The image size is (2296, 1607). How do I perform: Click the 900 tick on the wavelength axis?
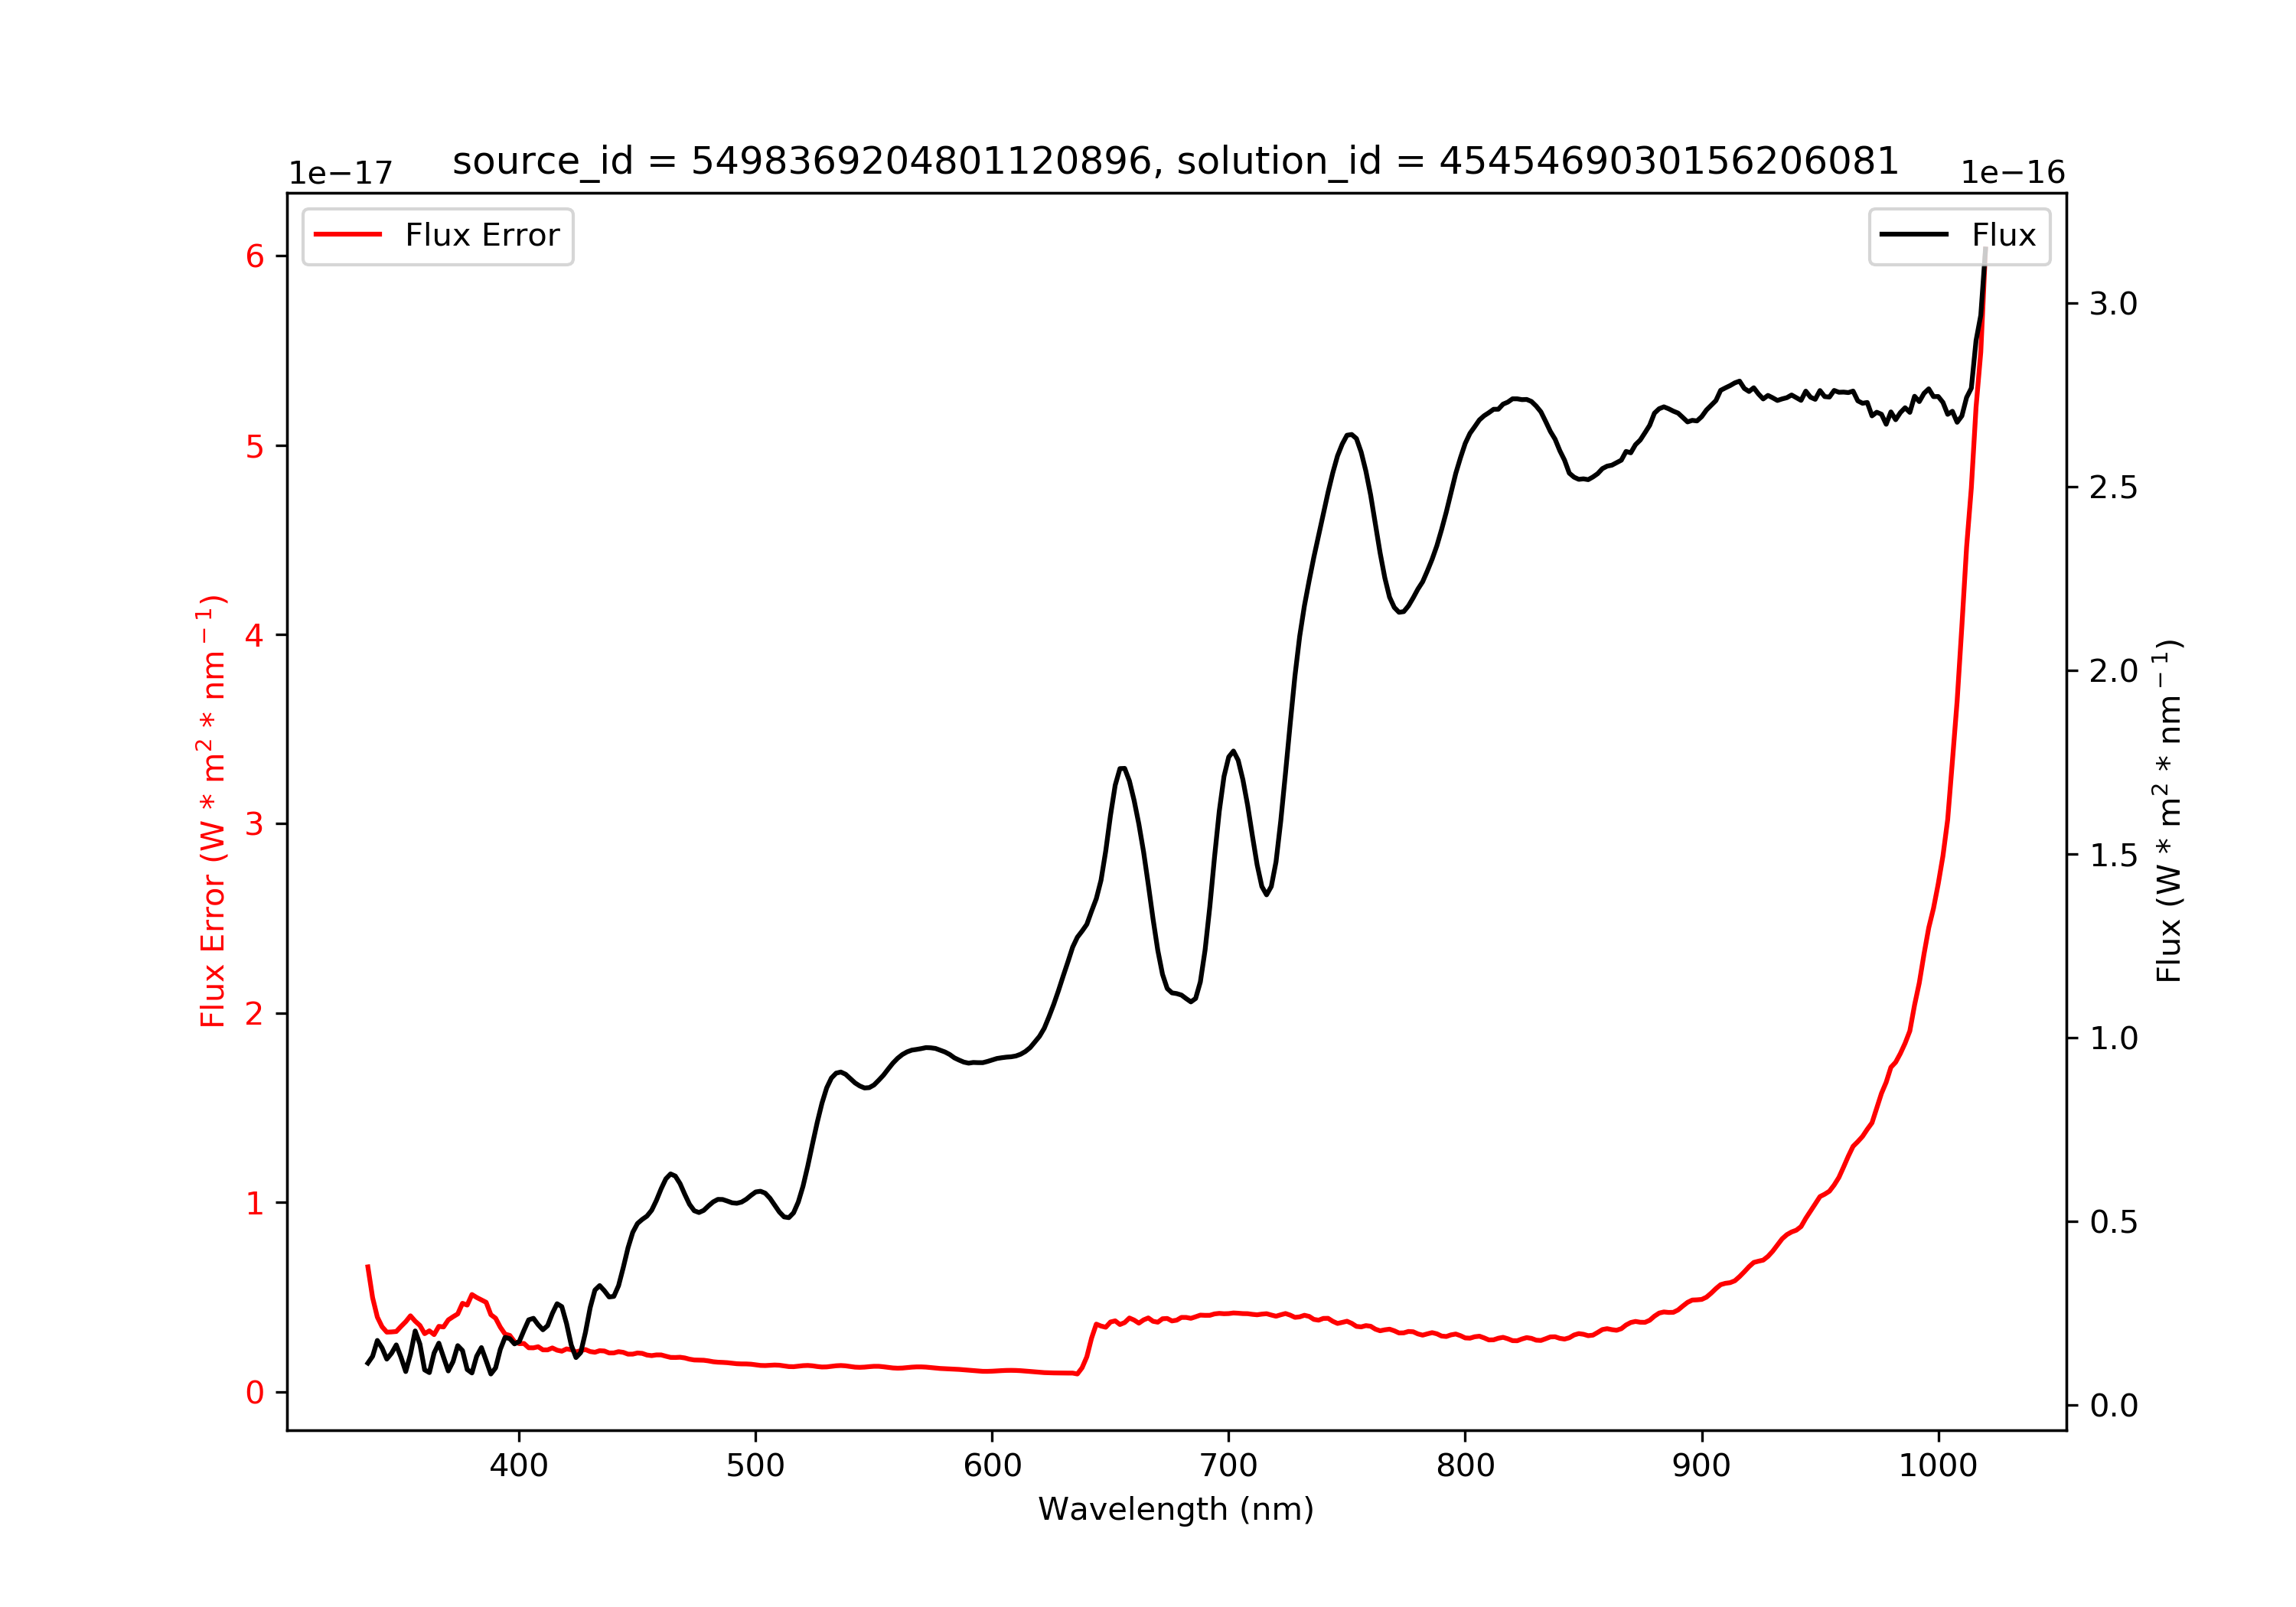click(x=1701, y=1465)
